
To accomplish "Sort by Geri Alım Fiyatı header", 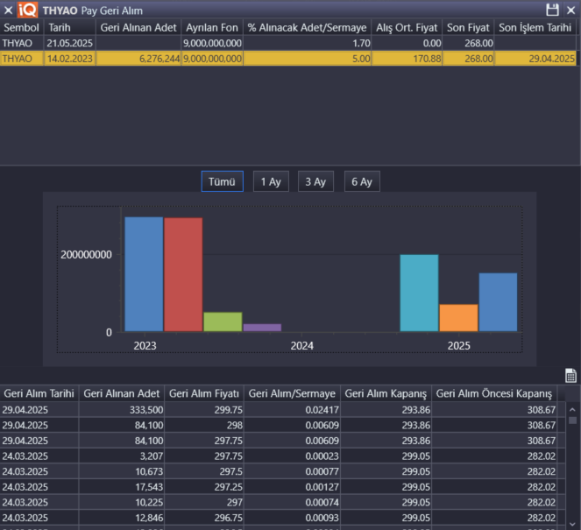I will [x=204, y=393].
